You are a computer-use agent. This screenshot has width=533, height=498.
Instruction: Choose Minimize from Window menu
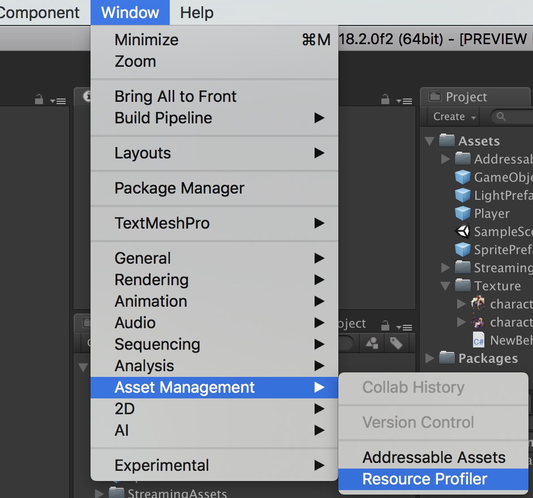[x=214, y=40]
